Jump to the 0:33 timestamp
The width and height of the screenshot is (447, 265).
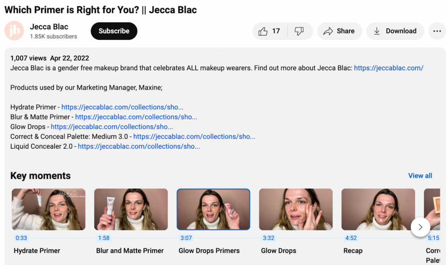(x=21, y=238)
